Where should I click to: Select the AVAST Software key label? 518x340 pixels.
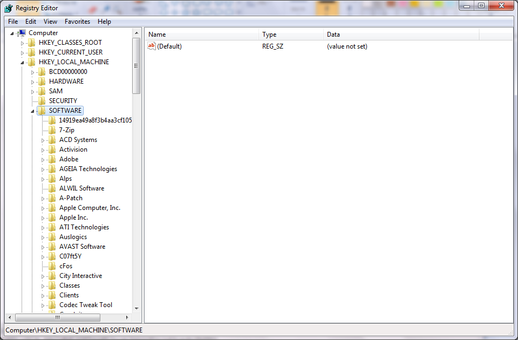pos(82,247)
